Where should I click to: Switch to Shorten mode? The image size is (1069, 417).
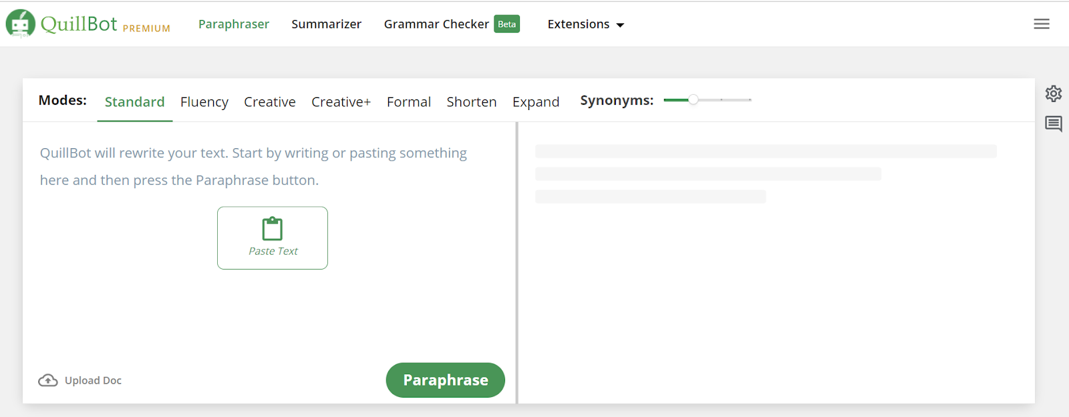click(472, 102)
